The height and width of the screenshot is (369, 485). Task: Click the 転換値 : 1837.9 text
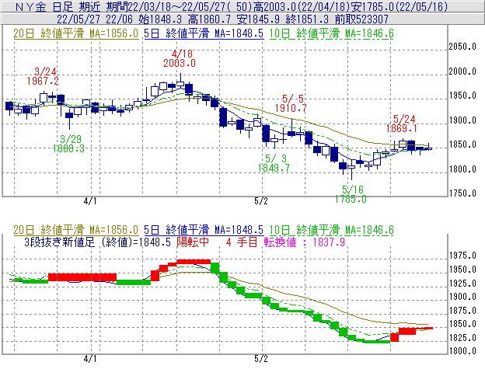pos(305,242)
